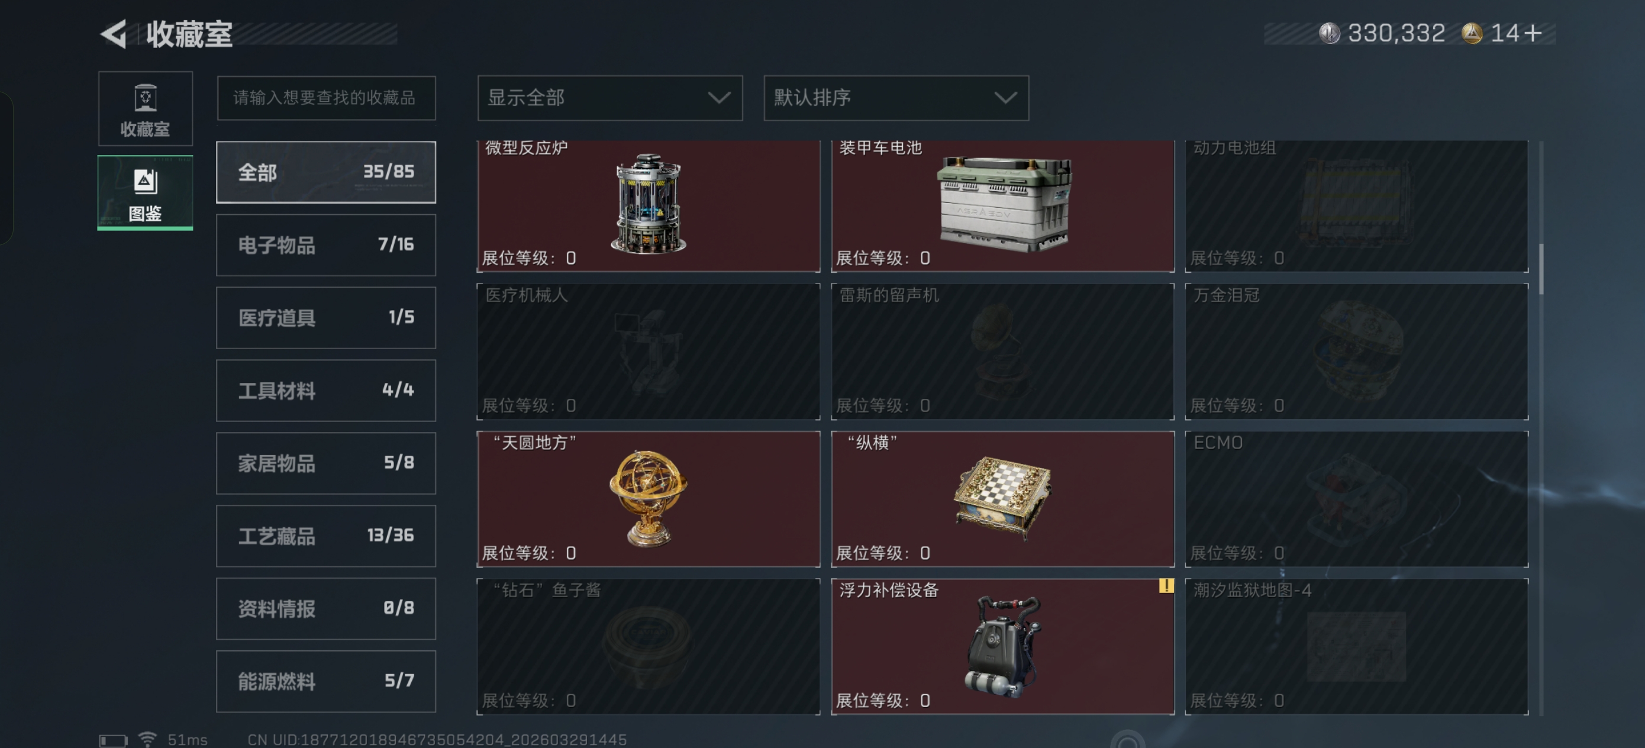
Task: Switch to 电子物品 category
Action: point(325,245)
